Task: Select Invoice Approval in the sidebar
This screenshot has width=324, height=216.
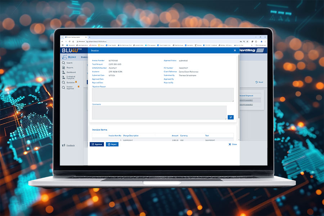Action: 68,87
